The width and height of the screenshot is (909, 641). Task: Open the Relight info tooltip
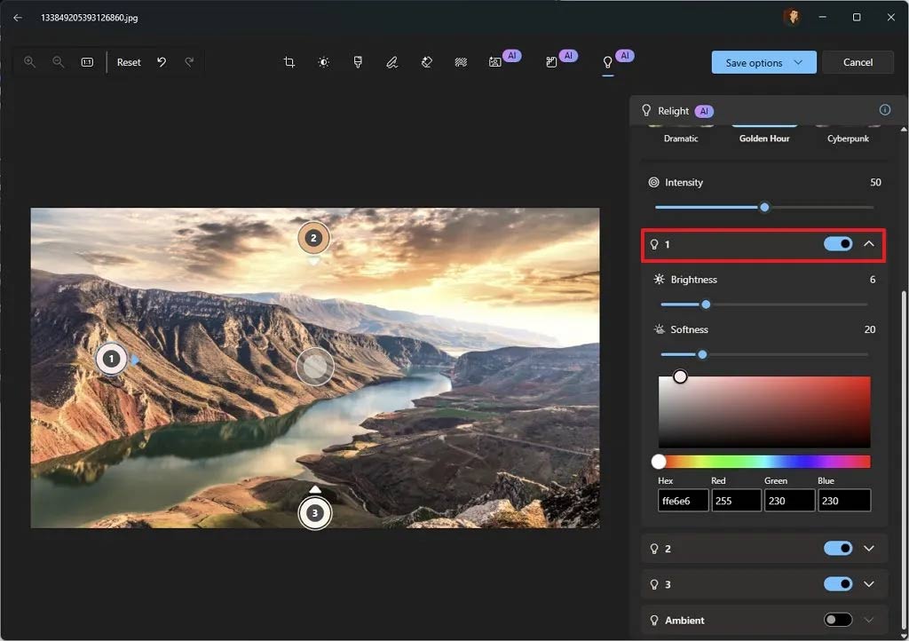pyautogui.click(x=884, y=109)
